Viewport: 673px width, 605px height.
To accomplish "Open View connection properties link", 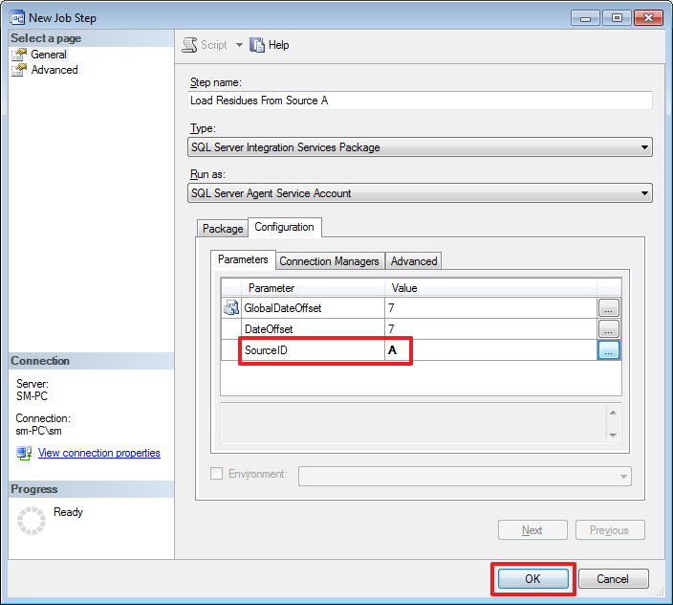I will pyautogui.click(x=99, y=453).
